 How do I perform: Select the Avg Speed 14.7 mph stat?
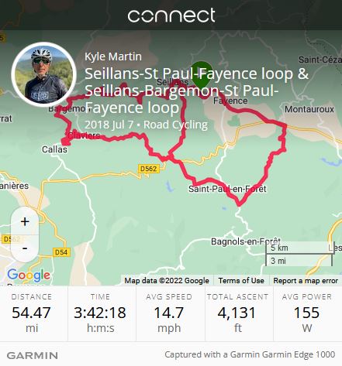[169, 314]
